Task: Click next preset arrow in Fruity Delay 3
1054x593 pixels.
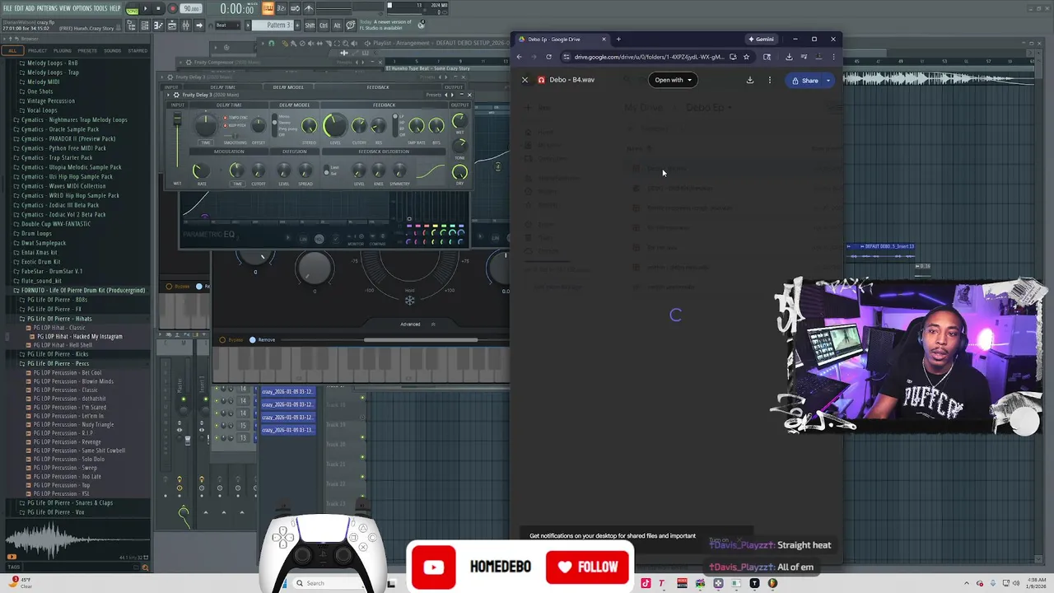Action: point(451,95)
